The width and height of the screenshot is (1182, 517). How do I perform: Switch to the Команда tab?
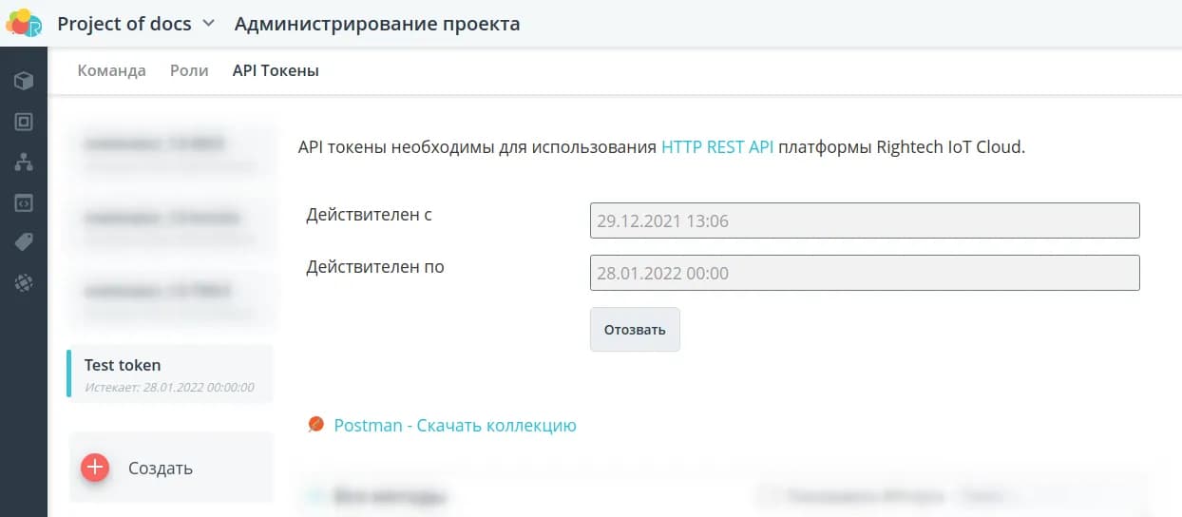[x=111, y=71]
